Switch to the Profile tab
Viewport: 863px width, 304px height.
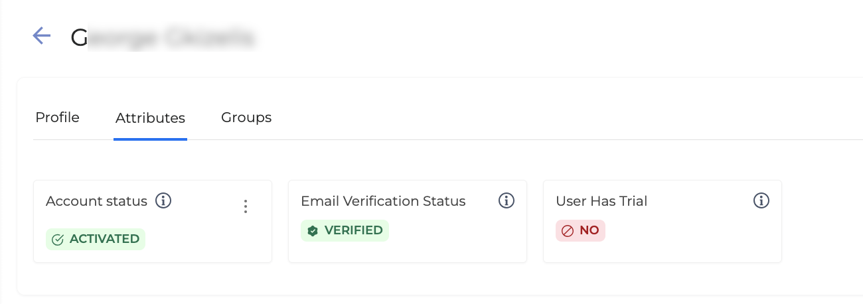(x=57, y=117)
